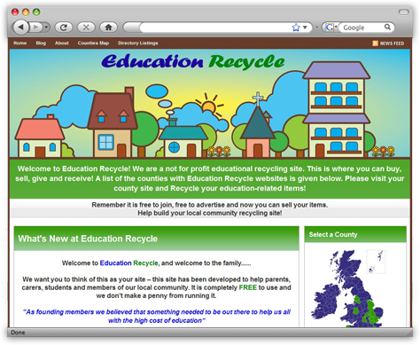The width and height of the screenshot is (420, 345).
Task: Follow the NEWS FEED link
Action: [x=392, y=43]
